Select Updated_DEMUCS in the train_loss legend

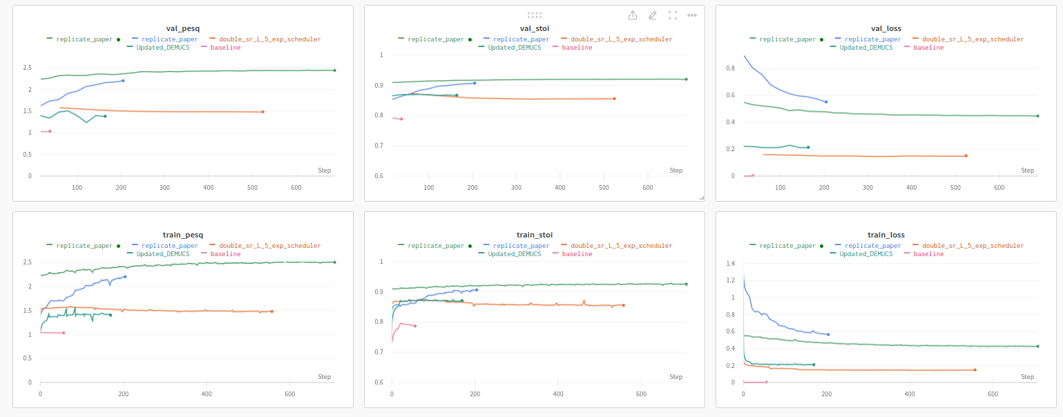[x=868, y=254]
